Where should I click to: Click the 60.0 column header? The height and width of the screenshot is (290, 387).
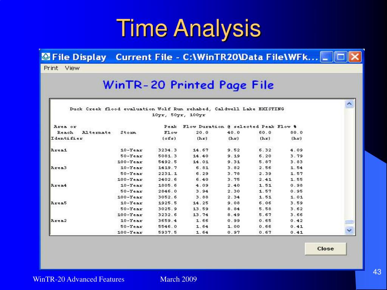[x=265, y=133]
